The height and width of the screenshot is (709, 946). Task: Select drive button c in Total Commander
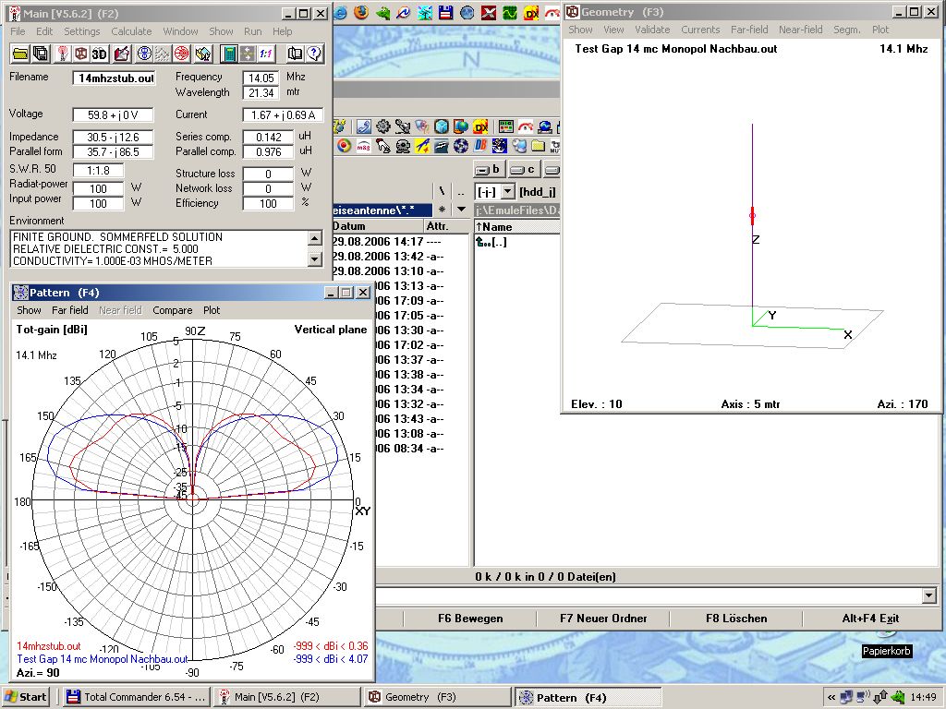(x=524, y=169)
